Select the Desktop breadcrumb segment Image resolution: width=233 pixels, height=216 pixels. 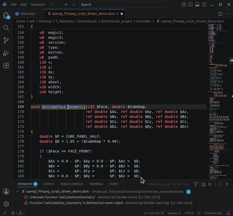tap(45, 21)
